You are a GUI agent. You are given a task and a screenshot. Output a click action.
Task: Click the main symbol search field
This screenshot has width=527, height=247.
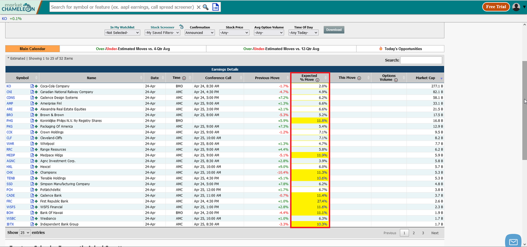click(x=122, y=7)
